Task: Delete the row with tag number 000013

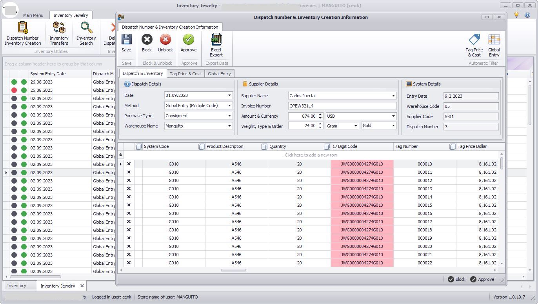Action: (129, 189)
